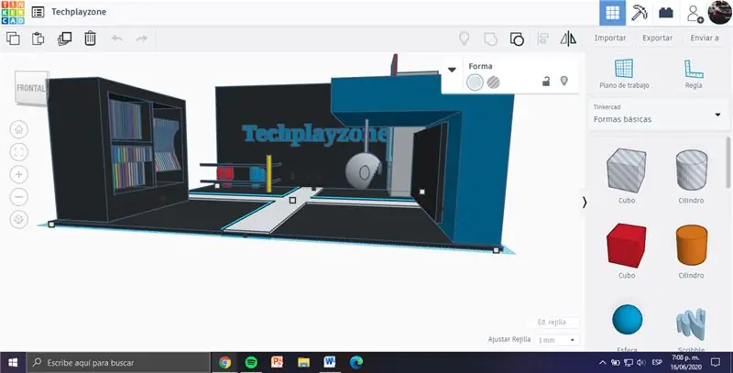Viewport: 733px width, 373px height.
Task: Zoom in with plus button
Action: coord(19,174)
